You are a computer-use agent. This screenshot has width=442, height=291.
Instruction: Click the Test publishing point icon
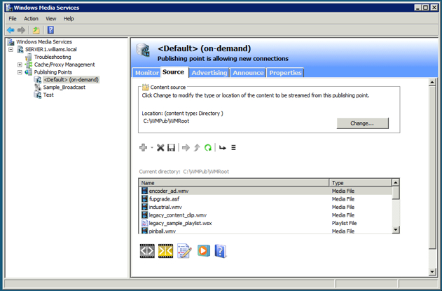[x=38, y=95]
